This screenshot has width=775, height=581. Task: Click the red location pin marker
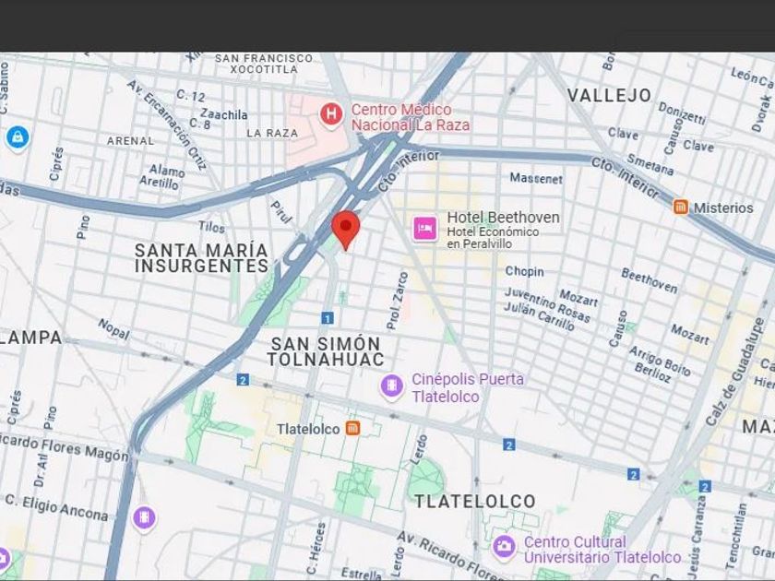[x=345, y=230]
